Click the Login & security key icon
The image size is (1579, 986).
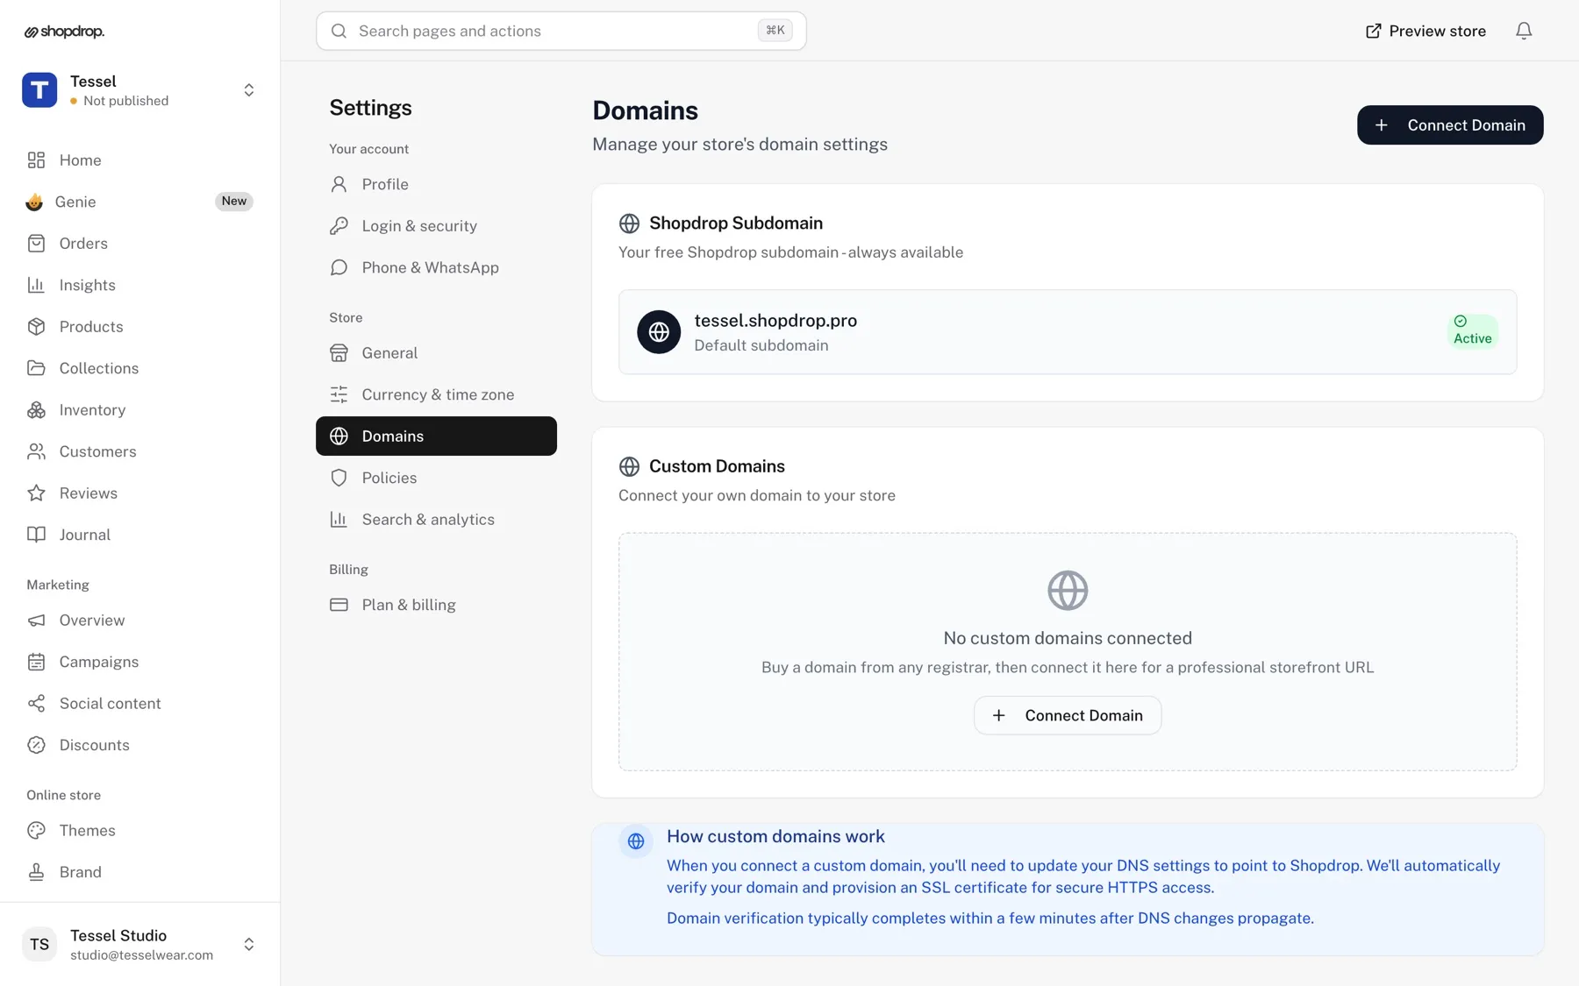[x=339, y=225]
